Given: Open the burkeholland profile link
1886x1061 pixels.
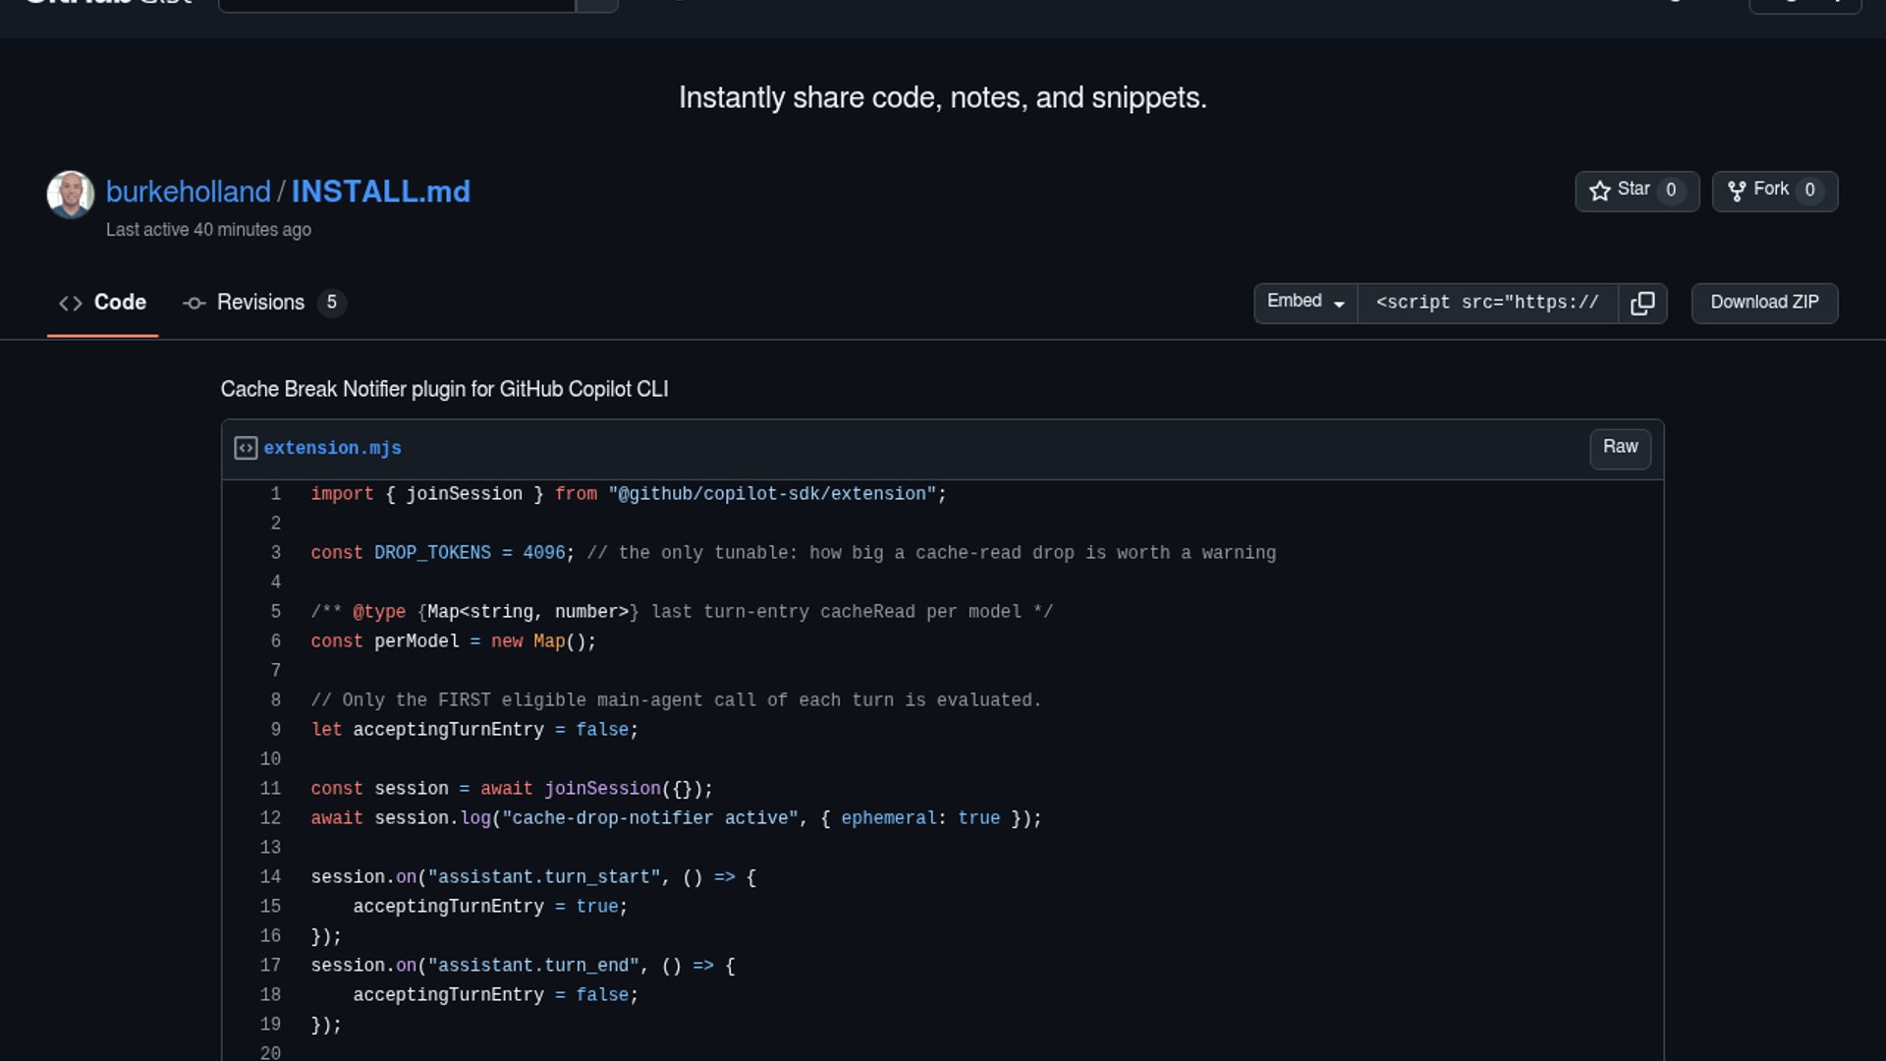Looking at the screenshot, I should pos(188,192).
